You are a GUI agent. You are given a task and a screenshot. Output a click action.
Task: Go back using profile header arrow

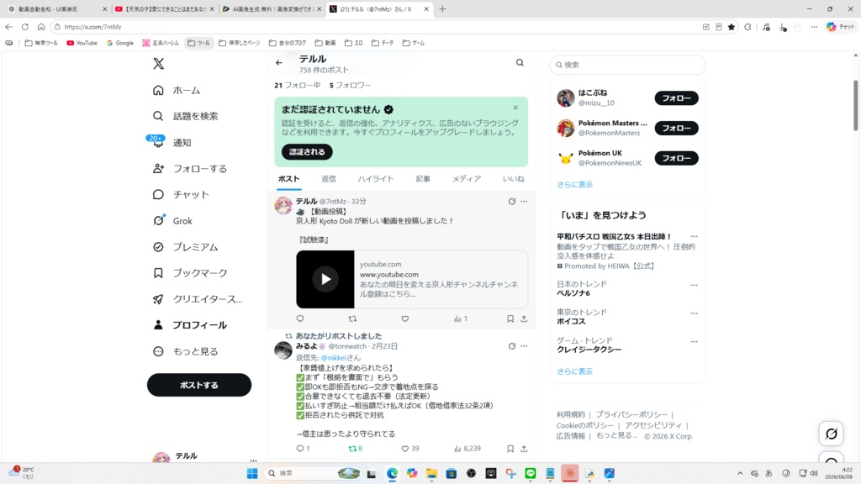pos(279,62)
